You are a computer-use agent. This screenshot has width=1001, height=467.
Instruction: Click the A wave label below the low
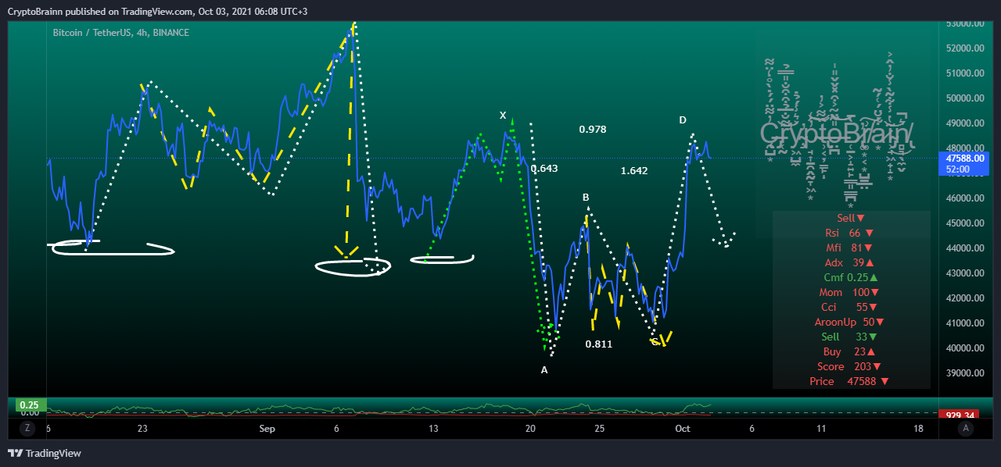coord(544,370)
